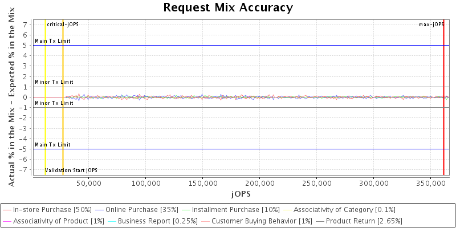
Task: Select the In-store Purchase [50%] legend entry
Action: pos(47,209)
